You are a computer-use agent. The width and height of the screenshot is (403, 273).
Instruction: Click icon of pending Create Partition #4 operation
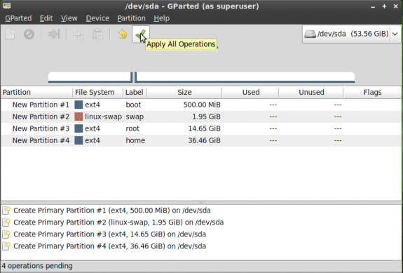pos(6,246)
